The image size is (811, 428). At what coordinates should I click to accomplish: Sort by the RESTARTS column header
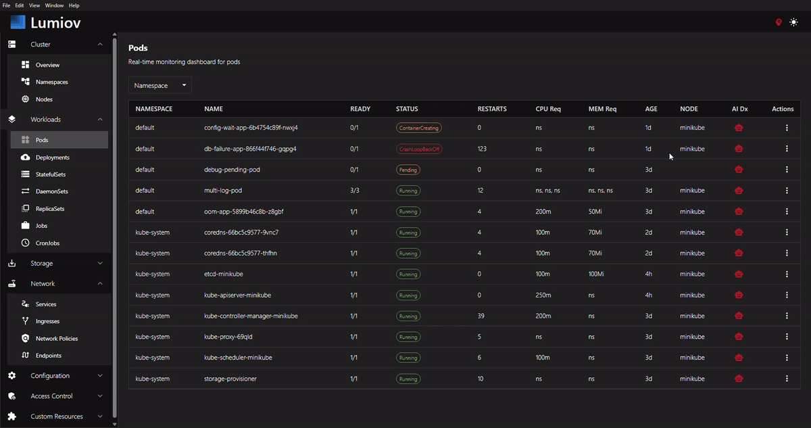pos(492,109)
